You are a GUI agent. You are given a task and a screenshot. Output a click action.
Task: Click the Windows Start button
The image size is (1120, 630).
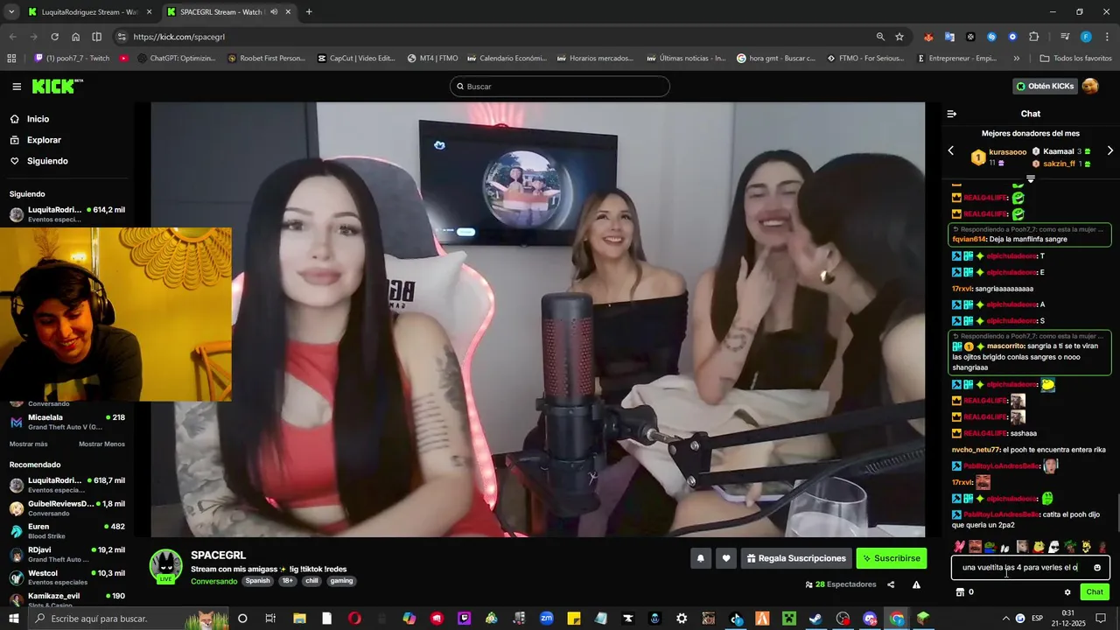tap(13, 619)
